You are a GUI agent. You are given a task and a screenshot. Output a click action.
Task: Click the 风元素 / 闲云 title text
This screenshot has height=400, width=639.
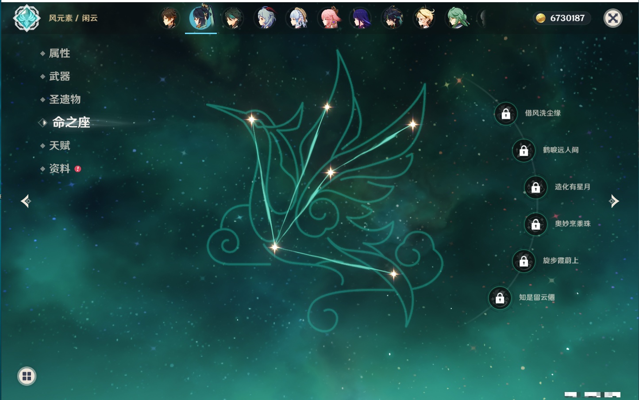(73, 18)
